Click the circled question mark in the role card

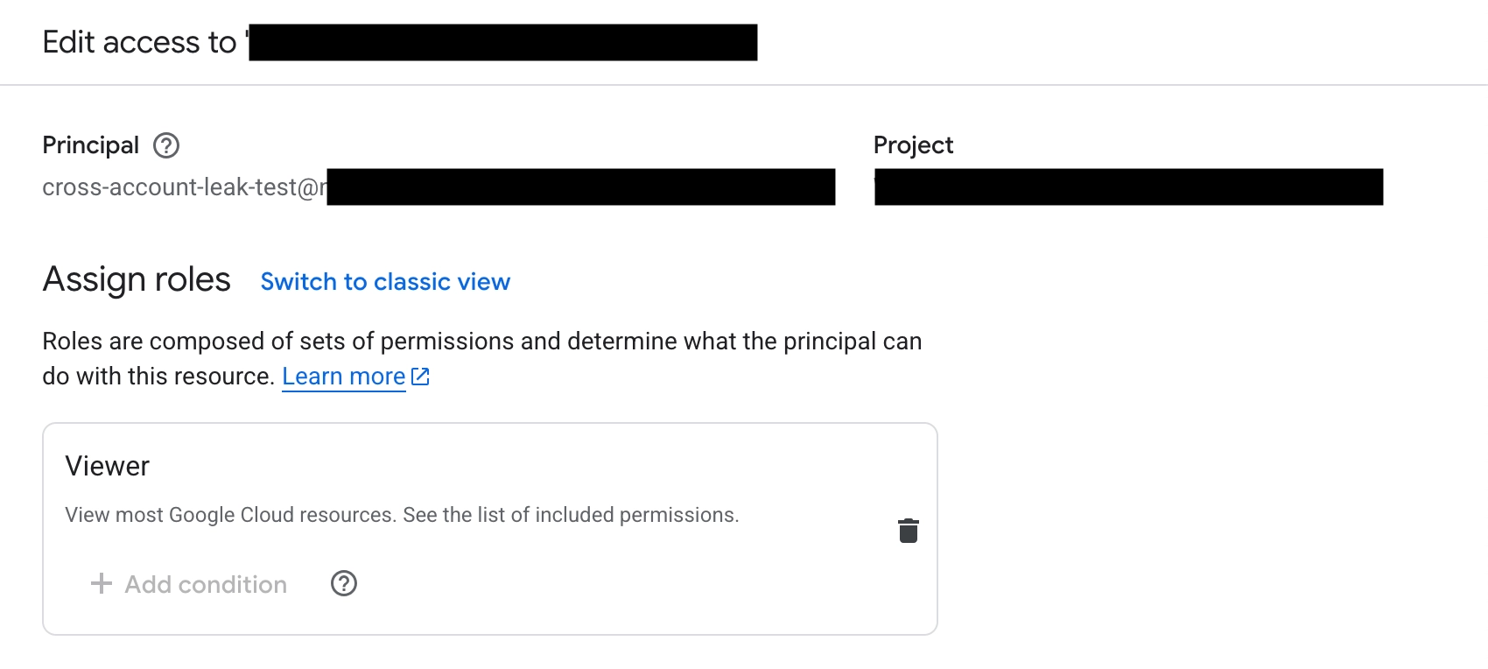click(x=343, y=584)
